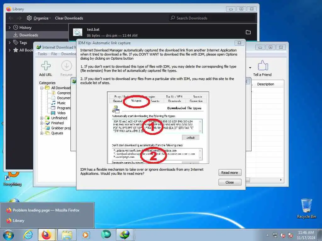Viewport: 322px width, 241px height.
Task: Open Tasks menu in IDM
Action: pyautogui.click(x=42, y=54)
